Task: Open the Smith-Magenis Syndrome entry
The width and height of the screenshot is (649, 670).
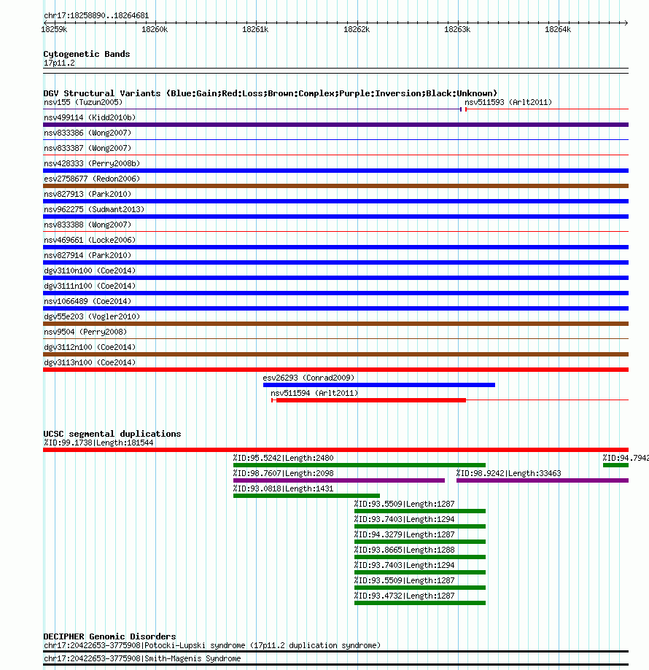Action: pos(142,658)
